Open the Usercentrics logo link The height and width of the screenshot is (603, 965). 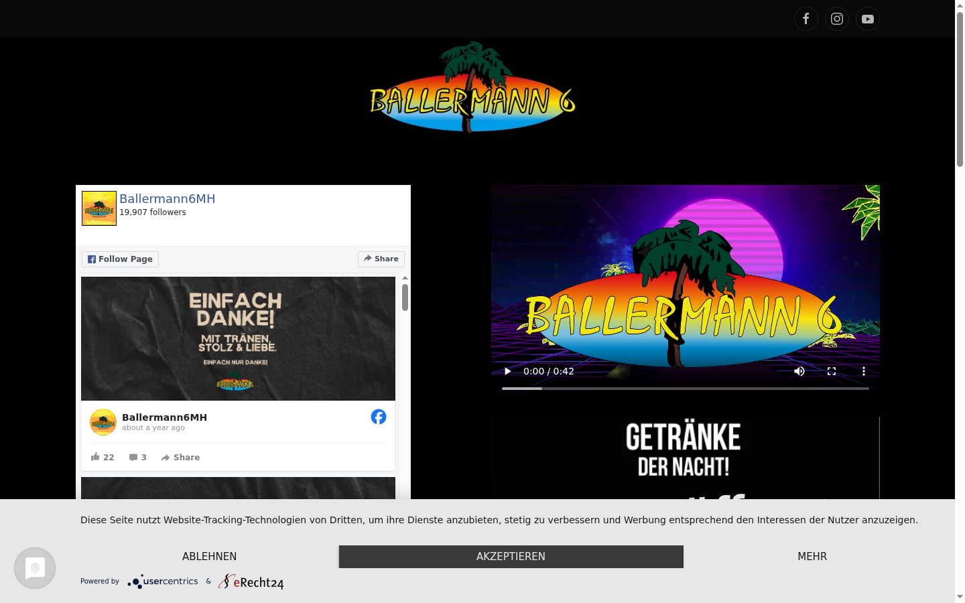point(163,582)
